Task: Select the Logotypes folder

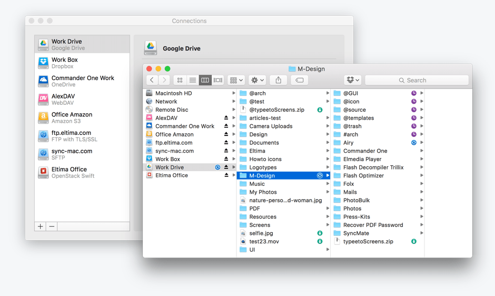Action: pyautogui.click(x=283, y=167)
